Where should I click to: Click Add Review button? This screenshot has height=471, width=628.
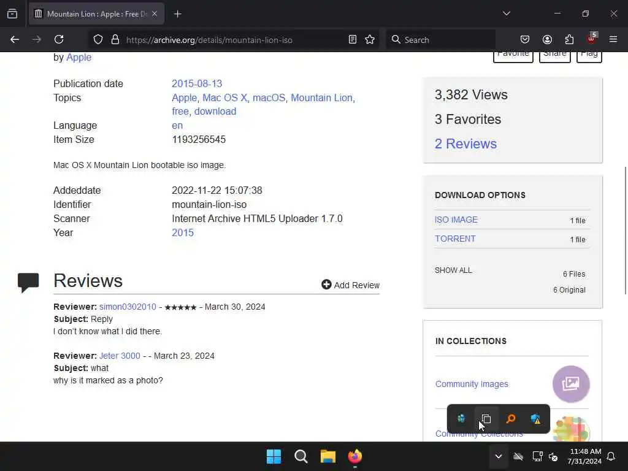(350, 285)
